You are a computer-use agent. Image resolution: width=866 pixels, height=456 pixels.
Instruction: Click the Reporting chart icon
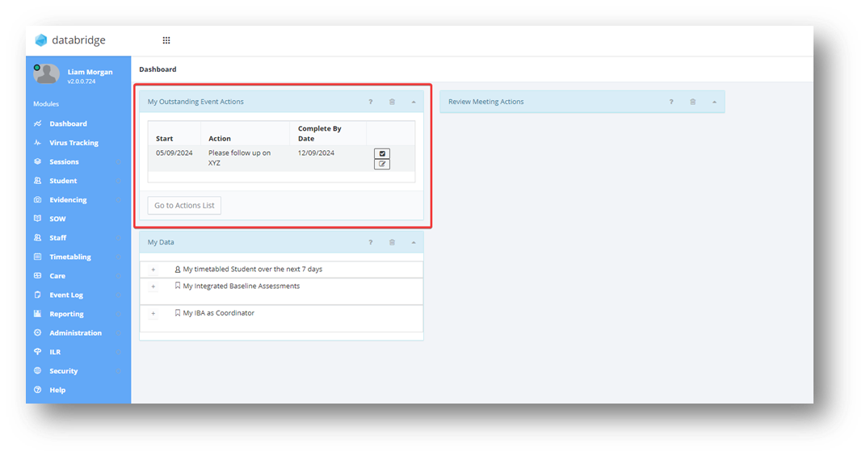[x=37, y=314]
